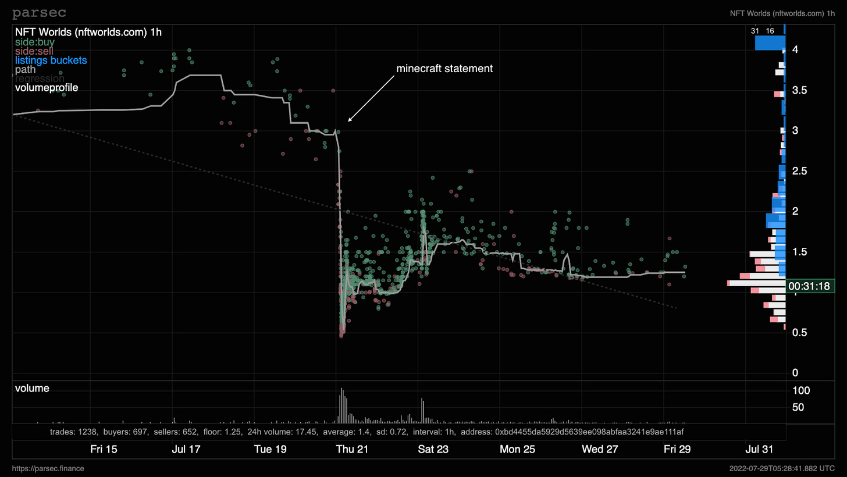Click the largest blue listings bucket near 4

point(770,43)
